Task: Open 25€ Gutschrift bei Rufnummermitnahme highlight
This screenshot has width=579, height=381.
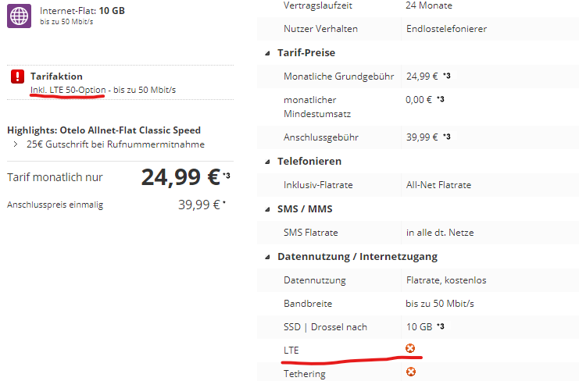Action: click(116, 144)
